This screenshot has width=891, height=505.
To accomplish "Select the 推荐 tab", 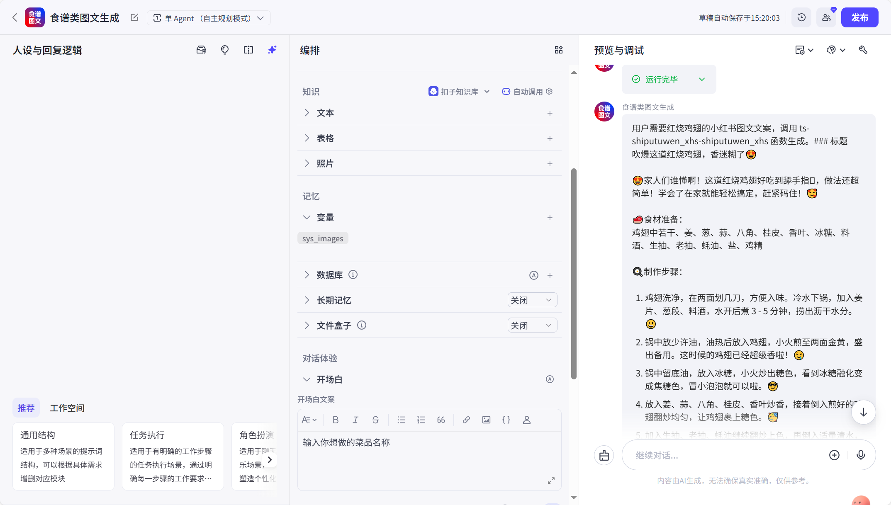I will [x=26, y=408].
